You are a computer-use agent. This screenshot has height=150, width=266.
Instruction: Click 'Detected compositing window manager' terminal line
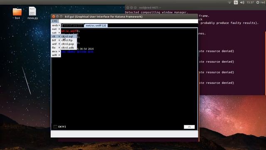(156, 12)
